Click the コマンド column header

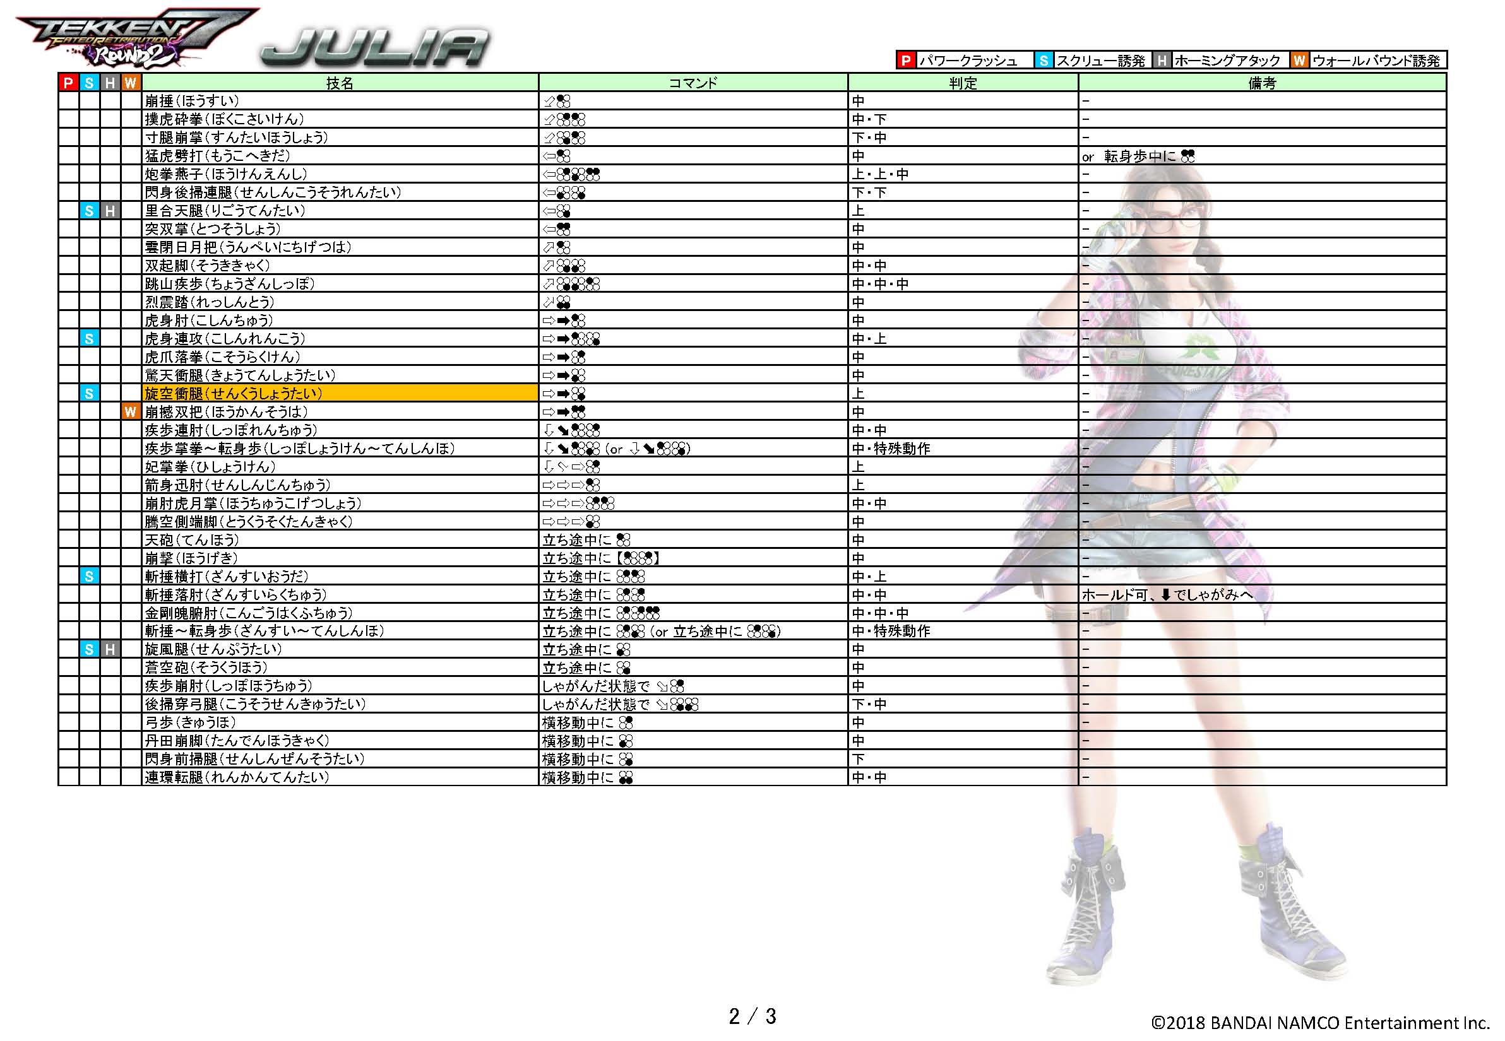[x=693, y=83]
